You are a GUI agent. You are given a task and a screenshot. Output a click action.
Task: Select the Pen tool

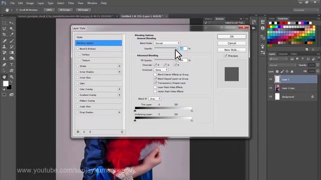tap(4, 64)
